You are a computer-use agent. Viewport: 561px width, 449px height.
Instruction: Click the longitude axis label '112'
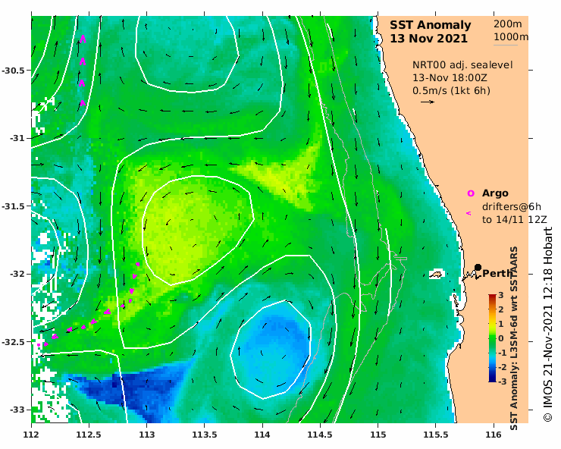(32, 435)
